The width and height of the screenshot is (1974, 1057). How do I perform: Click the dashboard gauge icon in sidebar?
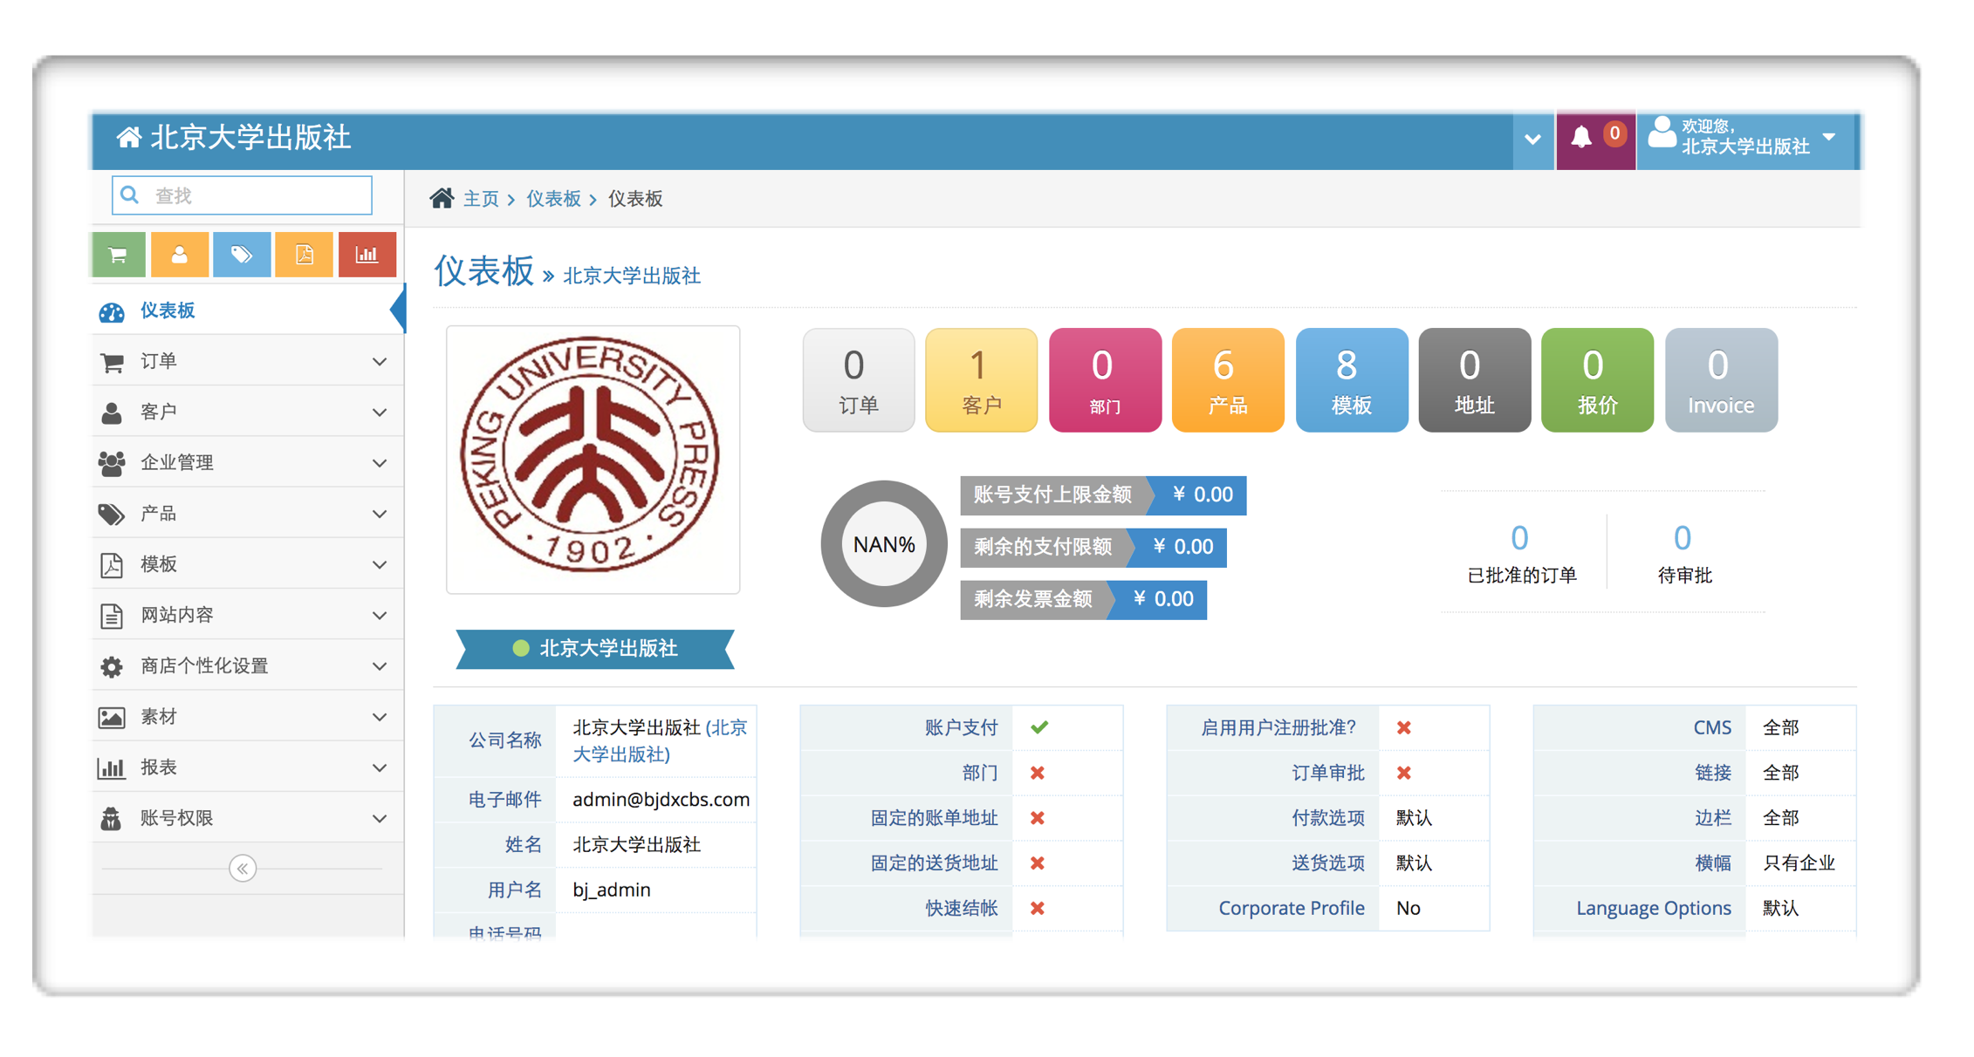click(x=112, y=312)
